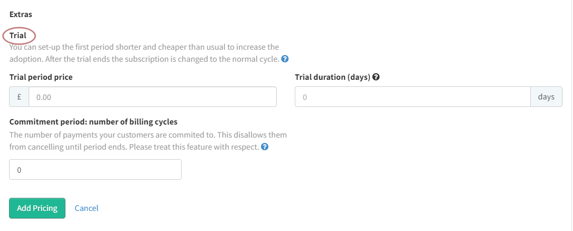This screenshot has height=231, width=573.
Task: Focus the Trial duration days input
Action: pyautogui.click(x=413, y=97)
